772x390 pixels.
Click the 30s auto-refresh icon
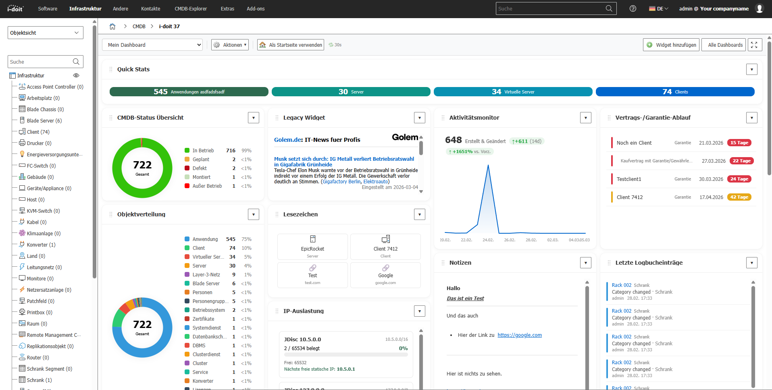click(x=331, y=45)
